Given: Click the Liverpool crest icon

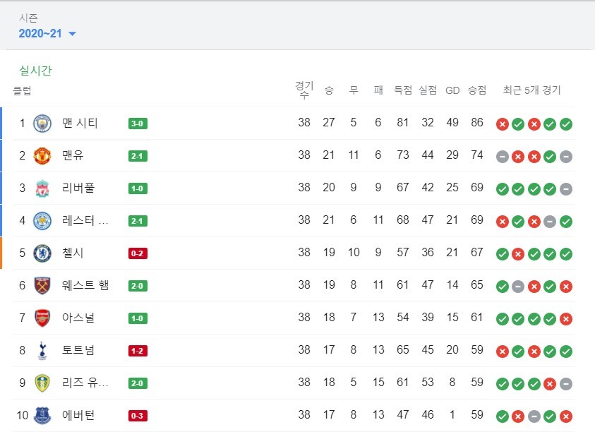Looking at the screenshot, I should pyautogui.click(x=42, y=188).
